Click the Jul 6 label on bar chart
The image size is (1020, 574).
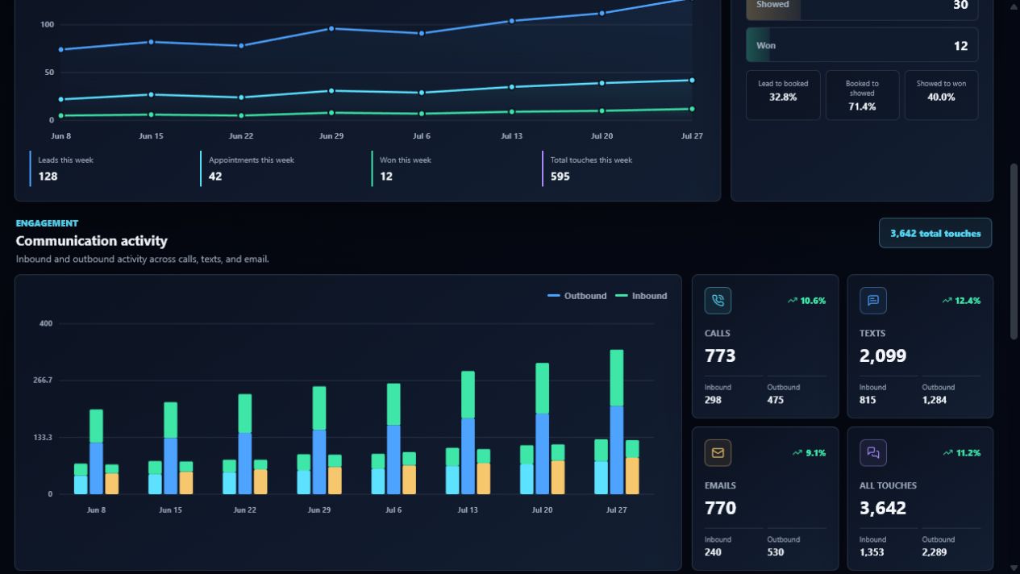coord(393,510)
